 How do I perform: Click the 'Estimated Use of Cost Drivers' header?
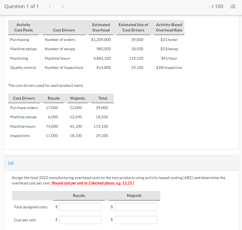coord(133,27)
